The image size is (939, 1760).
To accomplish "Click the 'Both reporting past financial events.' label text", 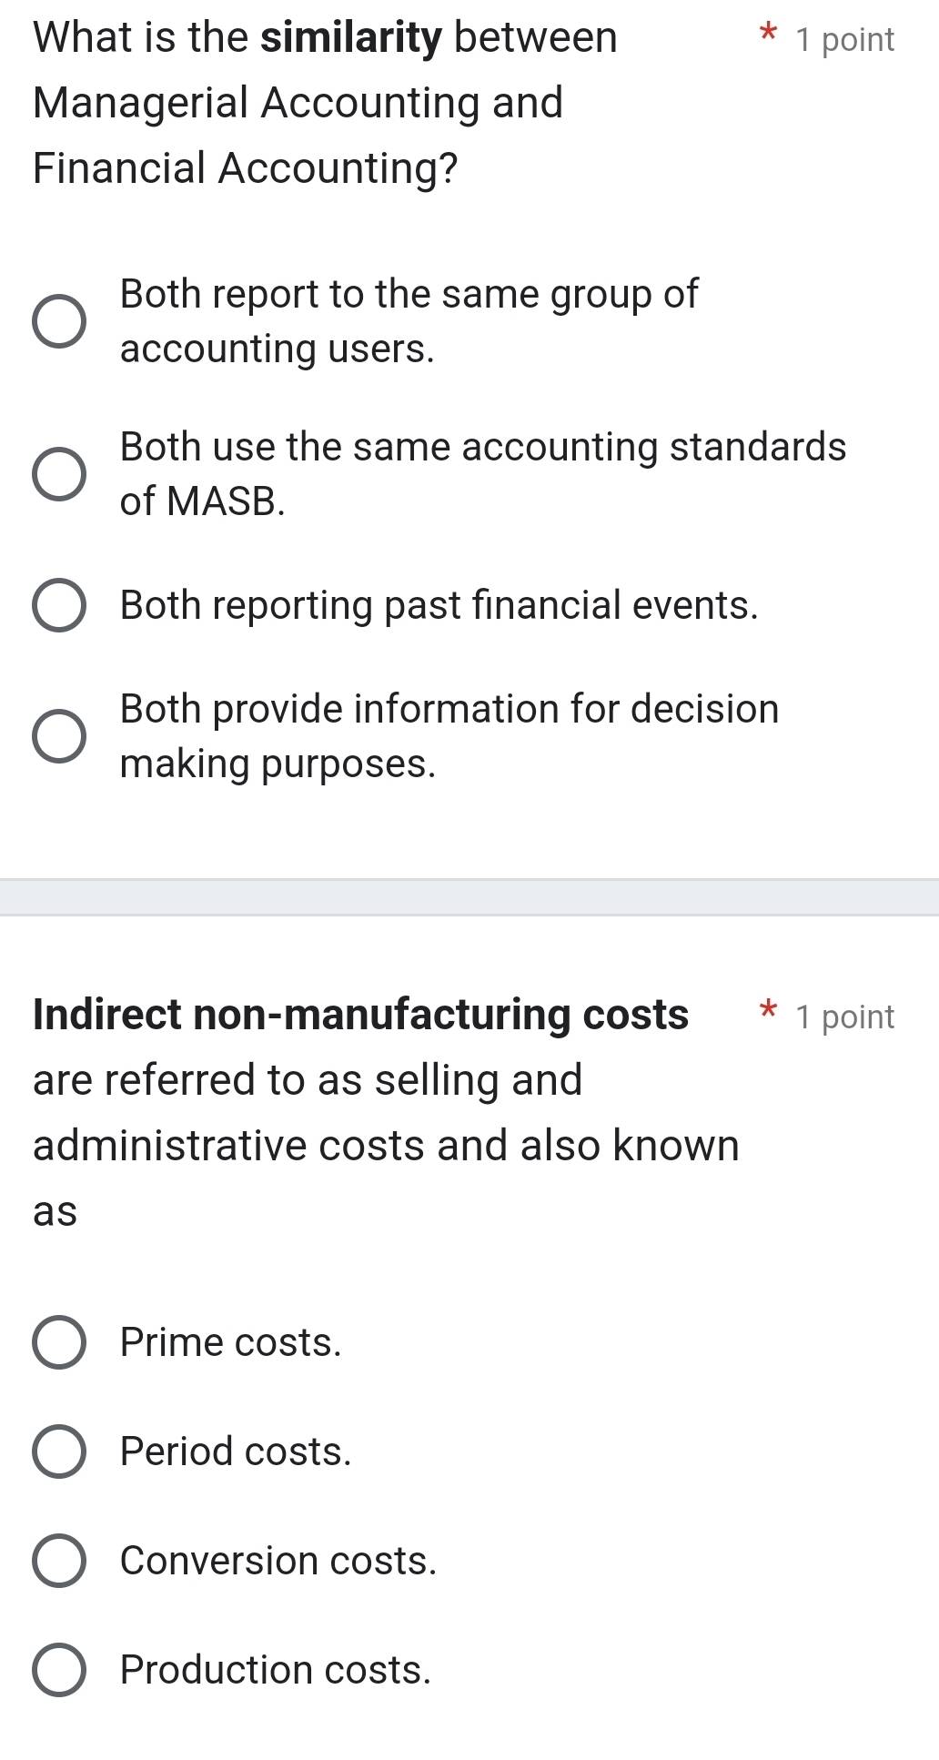I will point(439,606).
